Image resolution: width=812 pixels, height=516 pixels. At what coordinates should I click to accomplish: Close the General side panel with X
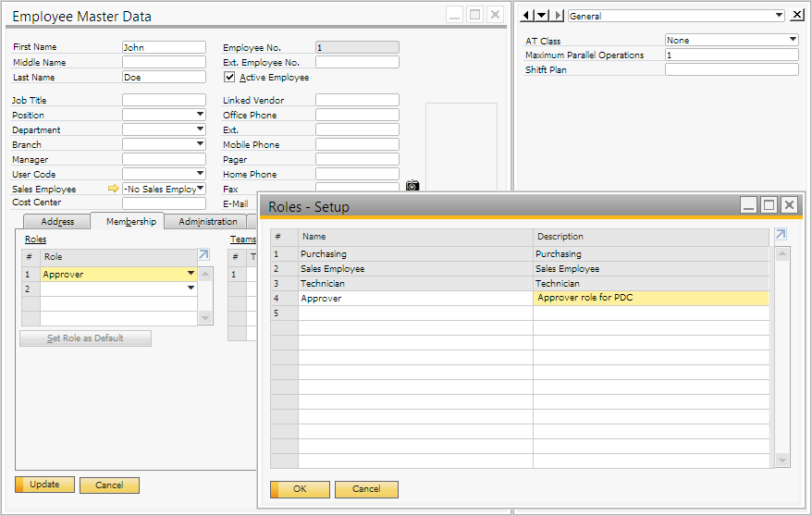point(797,15)
